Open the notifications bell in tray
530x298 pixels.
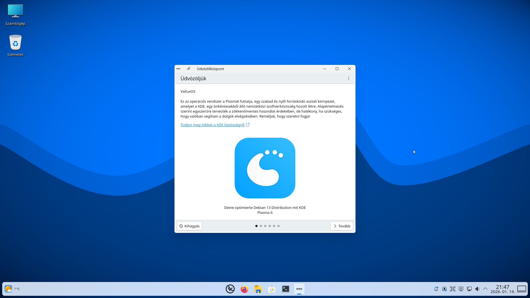436,289
